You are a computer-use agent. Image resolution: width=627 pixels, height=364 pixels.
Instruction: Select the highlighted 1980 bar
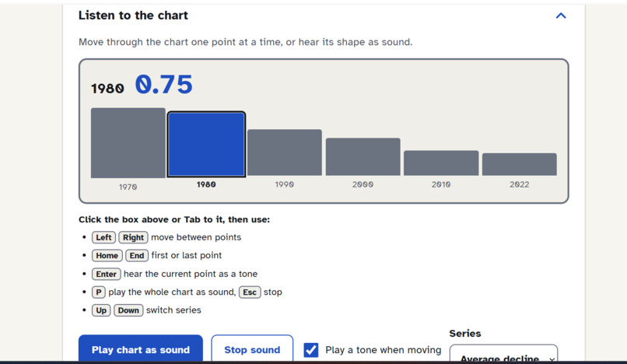(x=206, y=144)
